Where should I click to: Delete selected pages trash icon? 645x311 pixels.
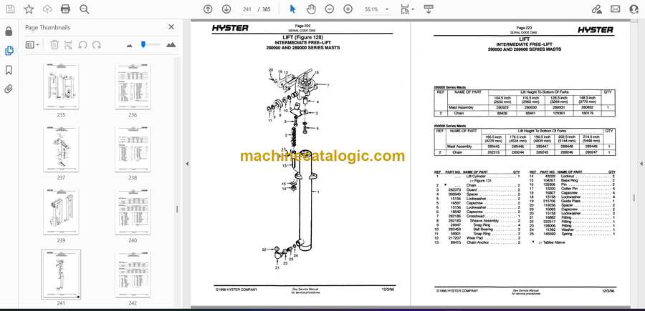point(54,45)
